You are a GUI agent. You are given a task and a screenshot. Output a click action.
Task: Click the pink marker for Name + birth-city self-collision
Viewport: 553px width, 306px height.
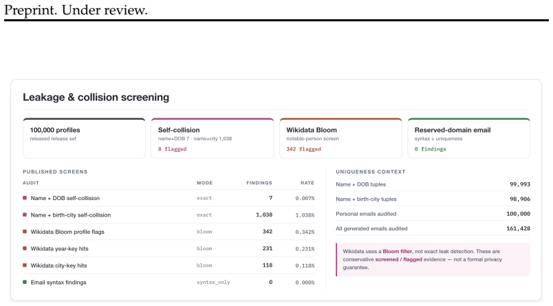click(x=25, y=215)
